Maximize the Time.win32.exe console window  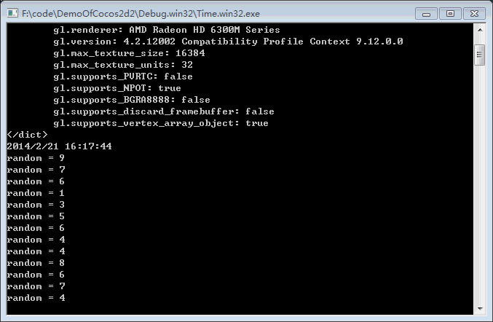[450, 13]
